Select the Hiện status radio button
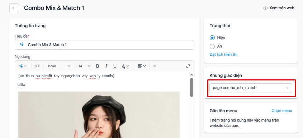Image resolution: width=303 pixels, height=138 pixels. 212,38
